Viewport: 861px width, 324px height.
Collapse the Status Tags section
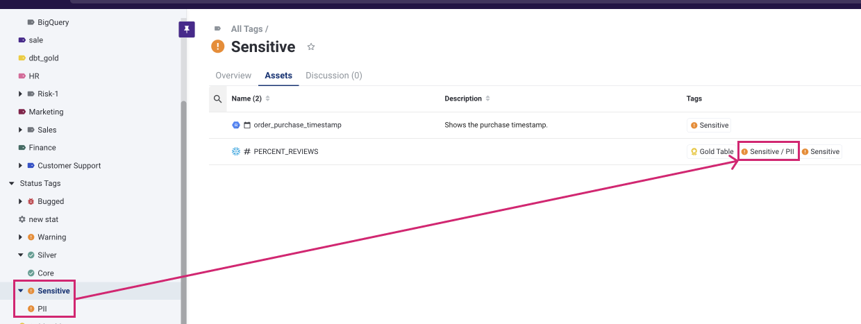[x=11, y=184]
